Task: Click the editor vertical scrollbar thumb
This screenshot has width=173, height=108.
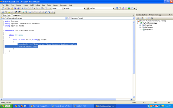Action: 134,49
